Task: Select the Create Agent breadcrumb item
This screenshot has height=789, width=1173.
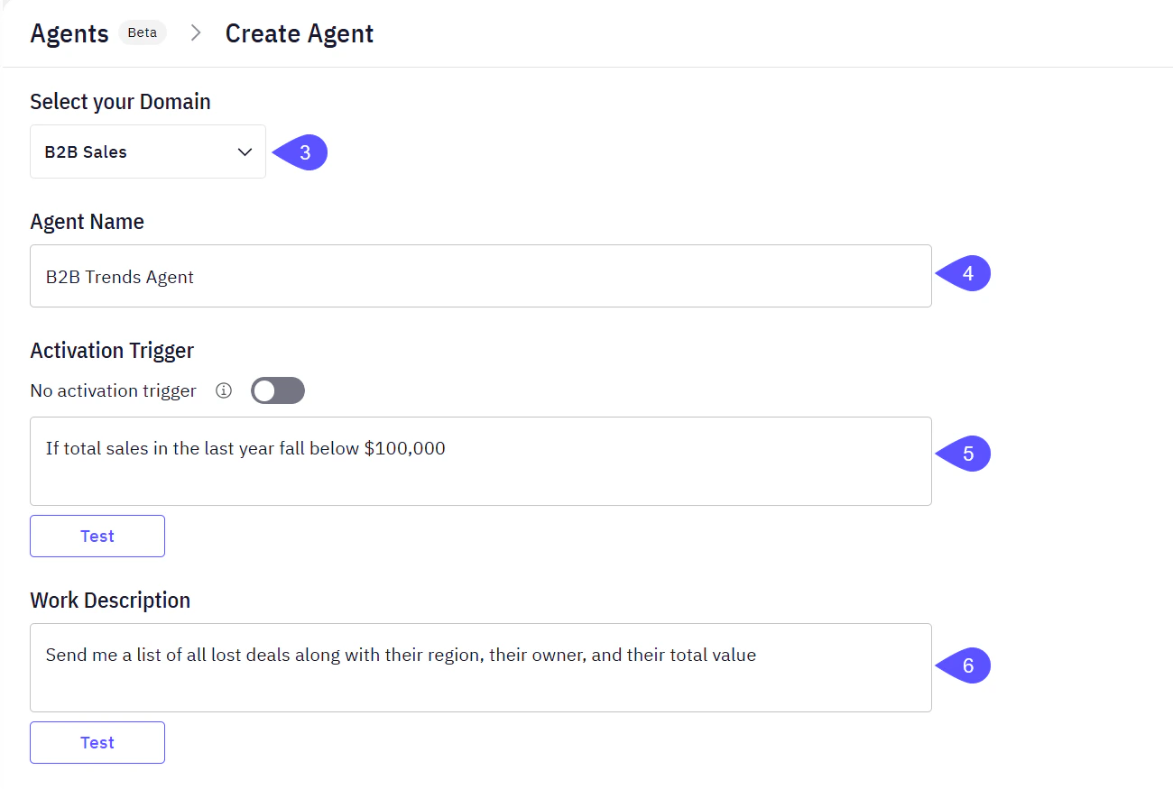Action: 299,32
